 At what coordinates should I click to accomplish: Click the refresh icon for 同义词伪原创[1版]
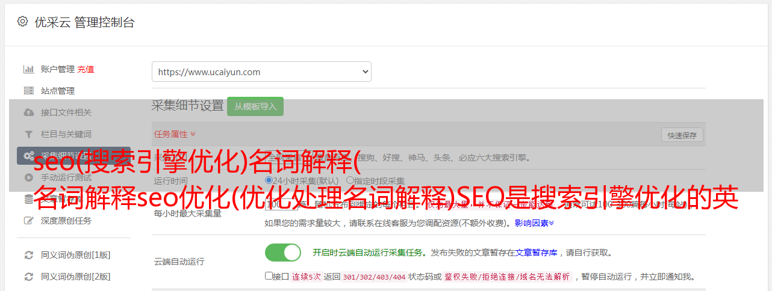click(28, 255)
